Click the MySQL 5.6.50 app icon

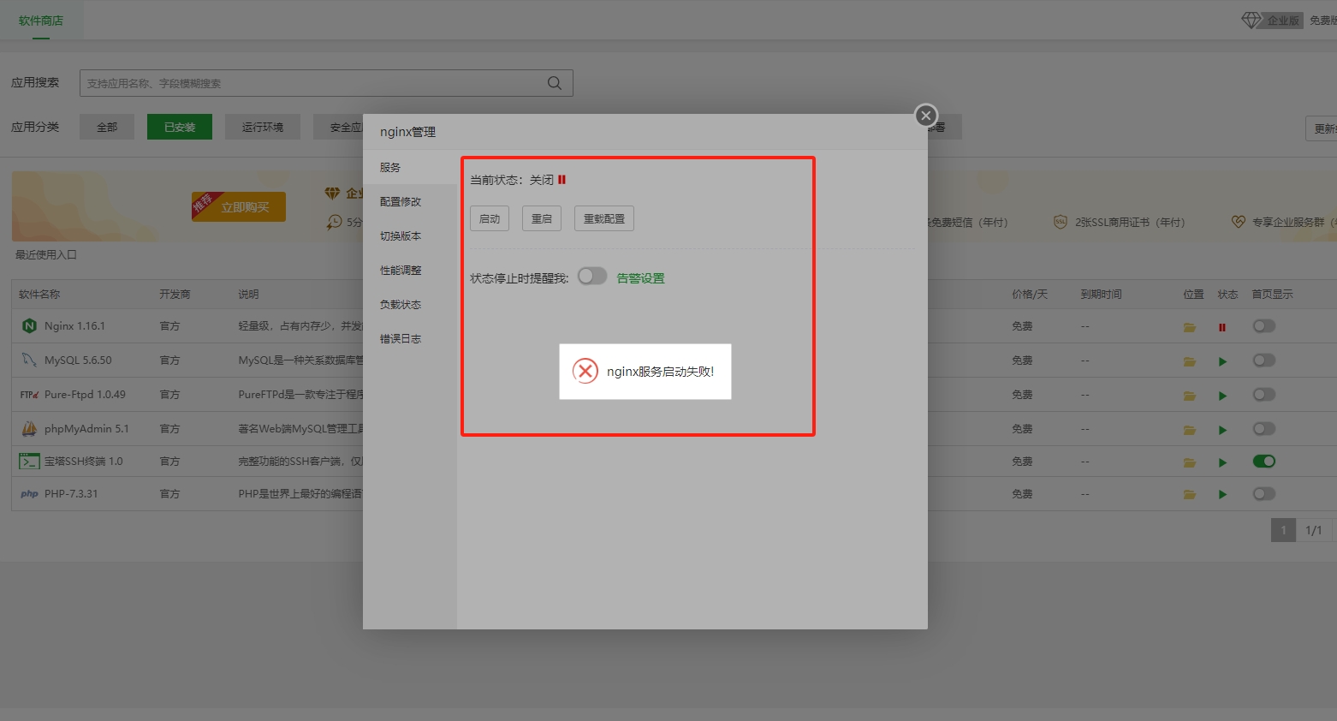tap(29, 360)
